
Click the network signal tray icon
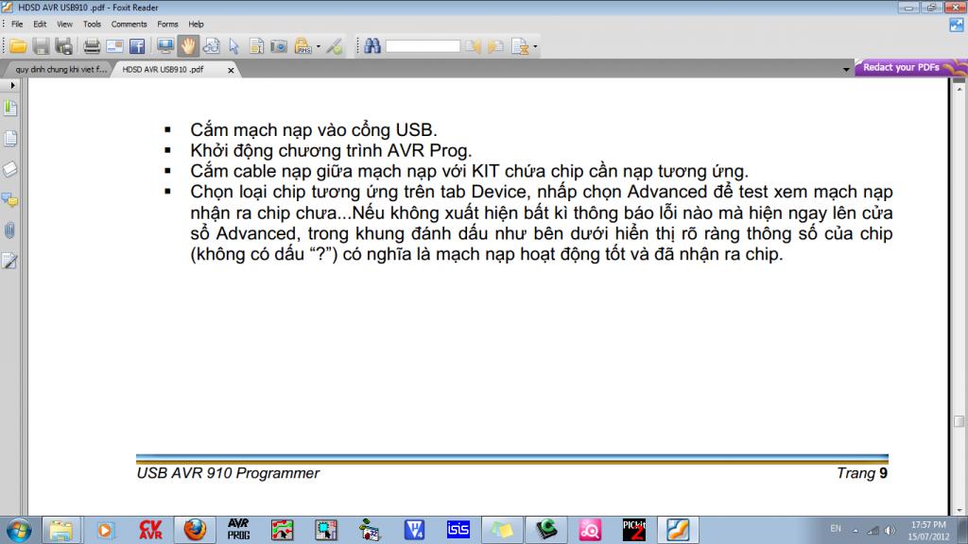tap(873, 531)
